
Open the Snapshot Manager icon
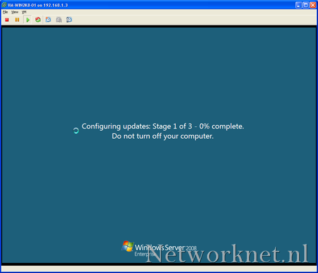click(69, 20)
